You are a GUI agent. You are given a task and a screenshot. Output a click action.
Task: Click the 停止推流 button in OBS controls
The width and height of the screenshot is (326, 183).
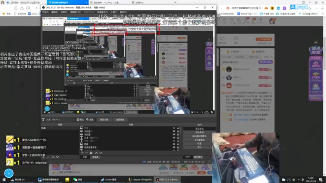point(199,129)
